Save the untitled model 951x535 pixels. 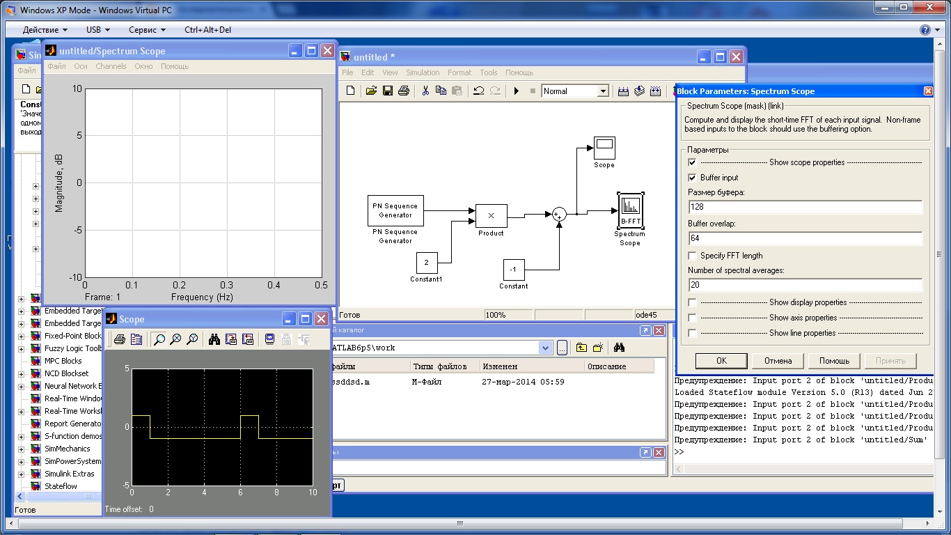(387, 91)
